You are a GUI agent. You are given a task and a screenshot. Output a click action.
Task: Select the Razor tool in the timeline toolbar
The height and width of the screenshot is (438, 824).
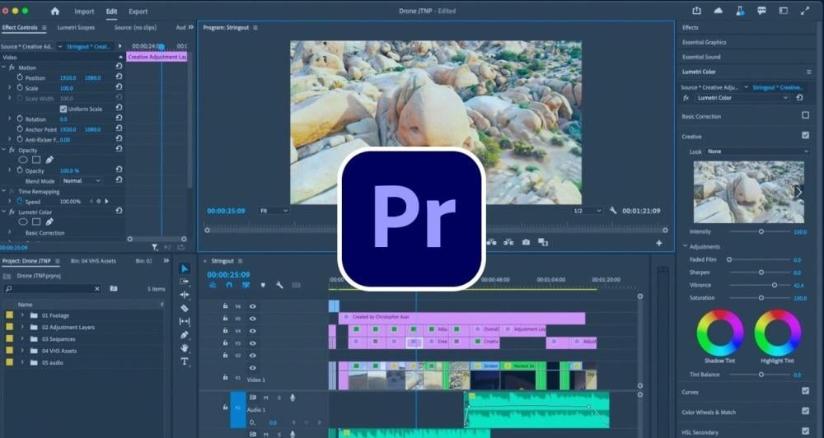point(185,308)
